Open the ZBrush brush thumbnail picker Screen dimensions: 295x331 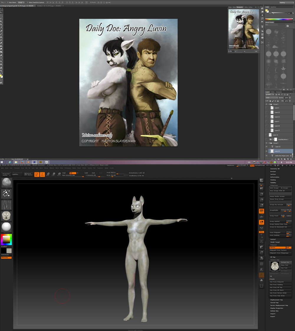tap(6, 183)
